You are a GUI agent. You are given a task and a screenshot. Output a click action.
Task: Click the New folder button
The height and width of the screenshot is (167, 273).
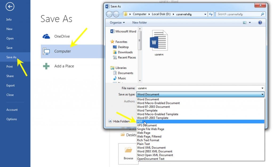[x=139, y=22]
